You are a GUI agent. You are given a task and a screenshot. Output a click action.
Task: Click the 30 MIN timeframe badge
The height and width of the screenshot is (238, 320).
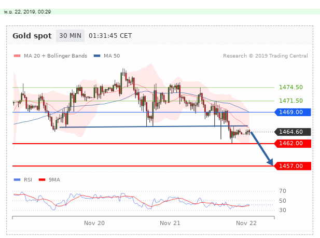click(x=70, y=36)
